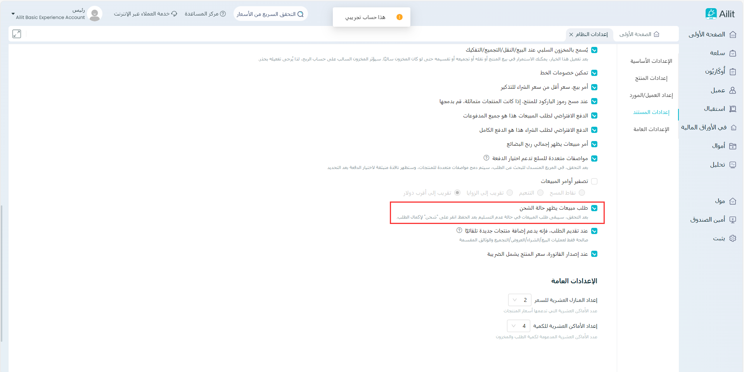Click the fullscreen expand icon
This screenshot has height=372, width=744.
click(x=17, y=34)
